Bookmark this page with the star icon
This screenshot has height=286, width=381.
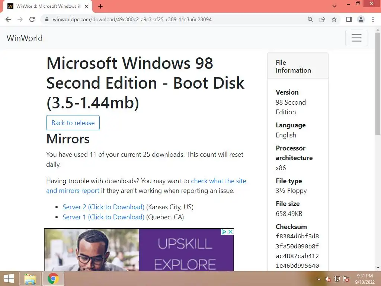334,19
